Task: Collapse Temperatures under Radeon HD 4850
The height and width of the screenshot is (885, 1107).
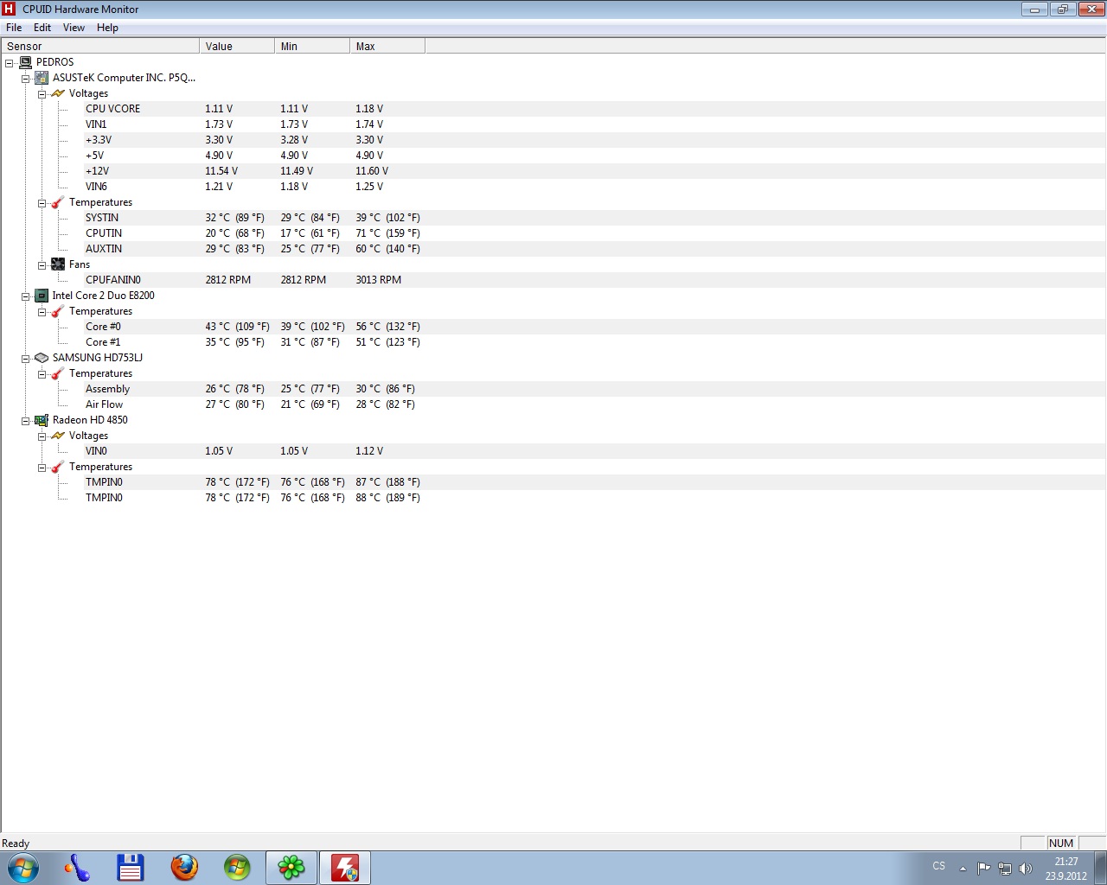Action: pos(42,468)
